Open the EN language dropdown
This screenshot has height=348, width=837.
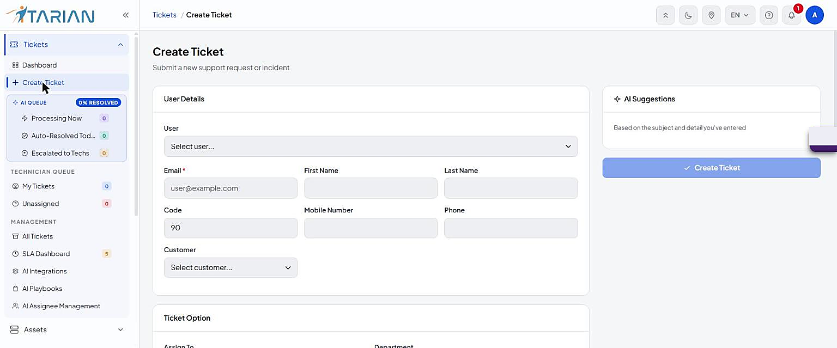739,15
